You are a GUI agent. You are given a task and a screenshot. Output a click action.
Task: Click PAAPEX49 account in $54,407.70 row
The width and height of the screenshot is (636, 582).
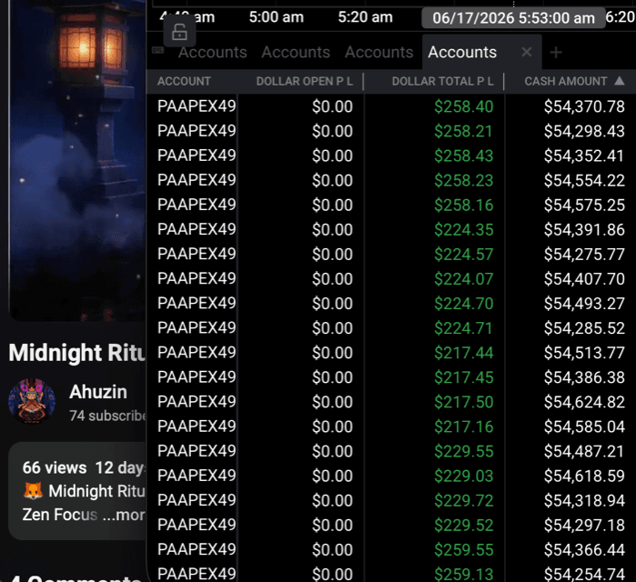pos(197,278)
